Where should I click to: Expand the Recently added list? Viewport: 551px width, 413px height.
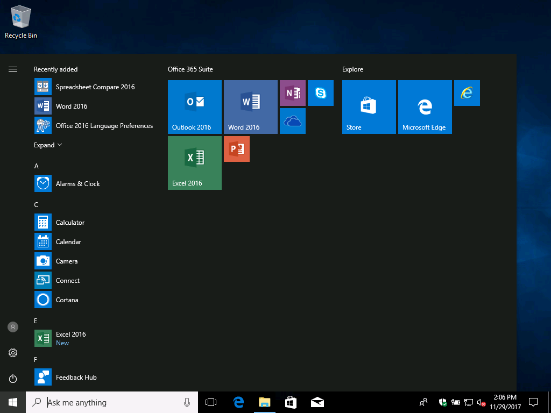(x=48, y=145)
